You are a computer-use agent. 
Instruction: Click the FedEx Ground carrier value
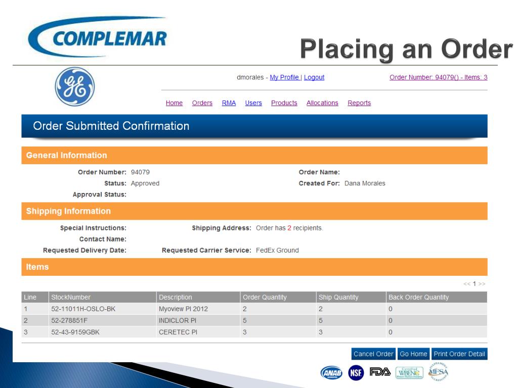click(277, 251)
